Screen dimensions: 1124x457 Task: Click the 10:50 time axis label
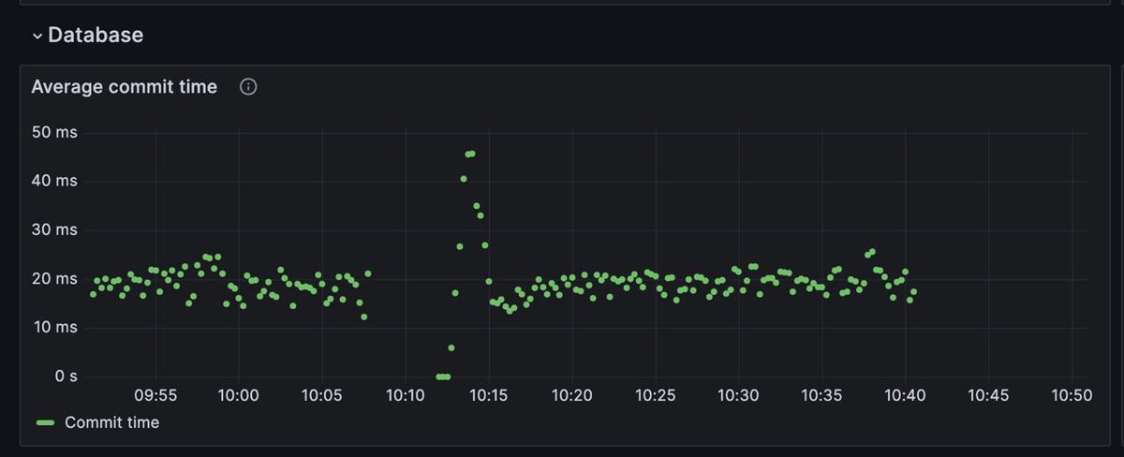(x=1072, y=395)
